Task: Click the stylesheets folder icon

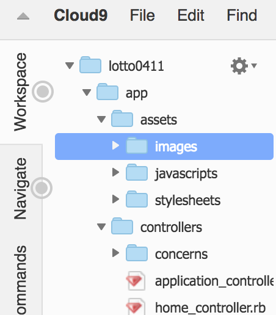Action: [137, 199]
